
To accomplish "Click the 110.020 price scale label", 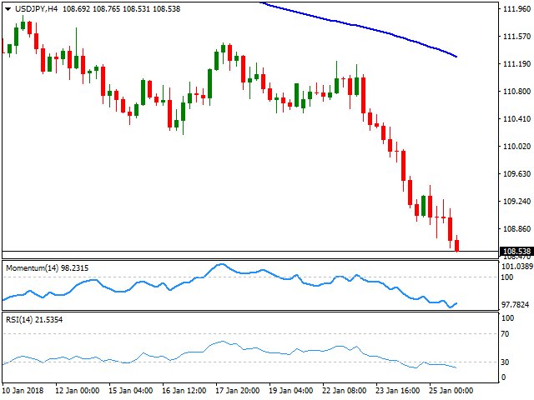I will 516,147.
